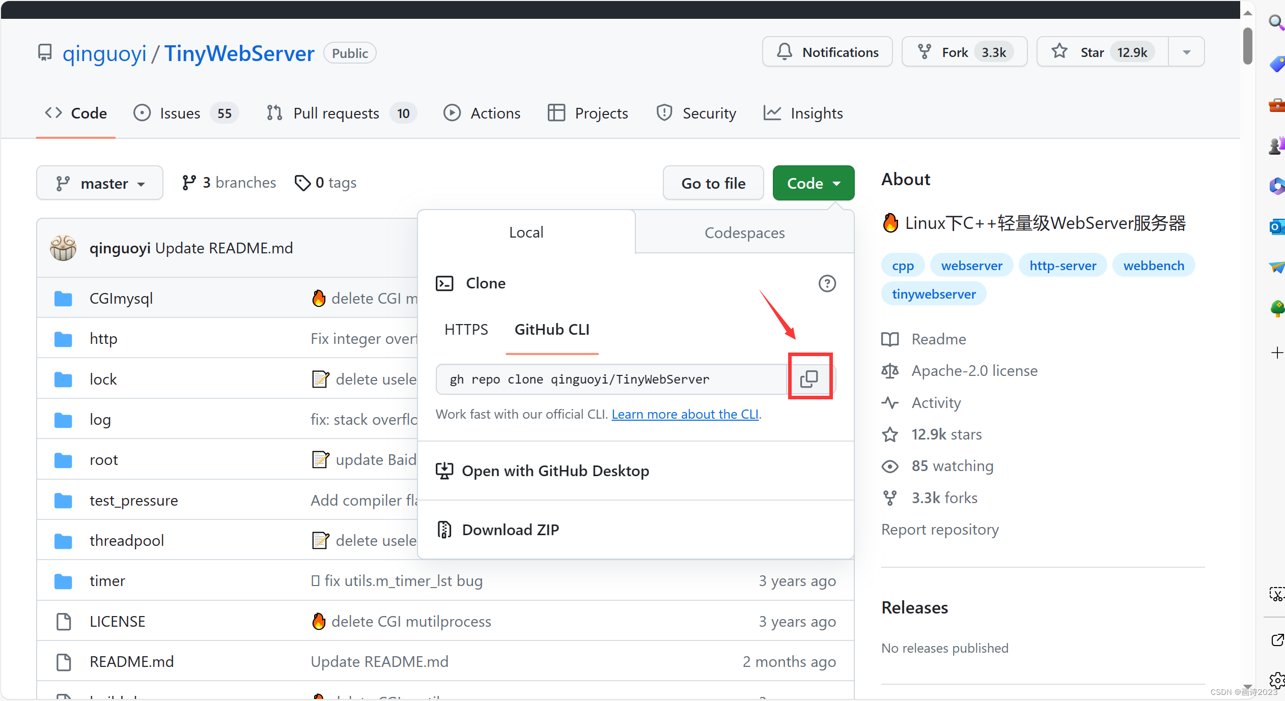Open the timer folder

coord(107,581)
